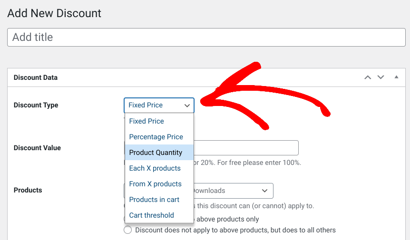410x240 pixels.
Task: Click the Products field label
Action: (28, 190)
